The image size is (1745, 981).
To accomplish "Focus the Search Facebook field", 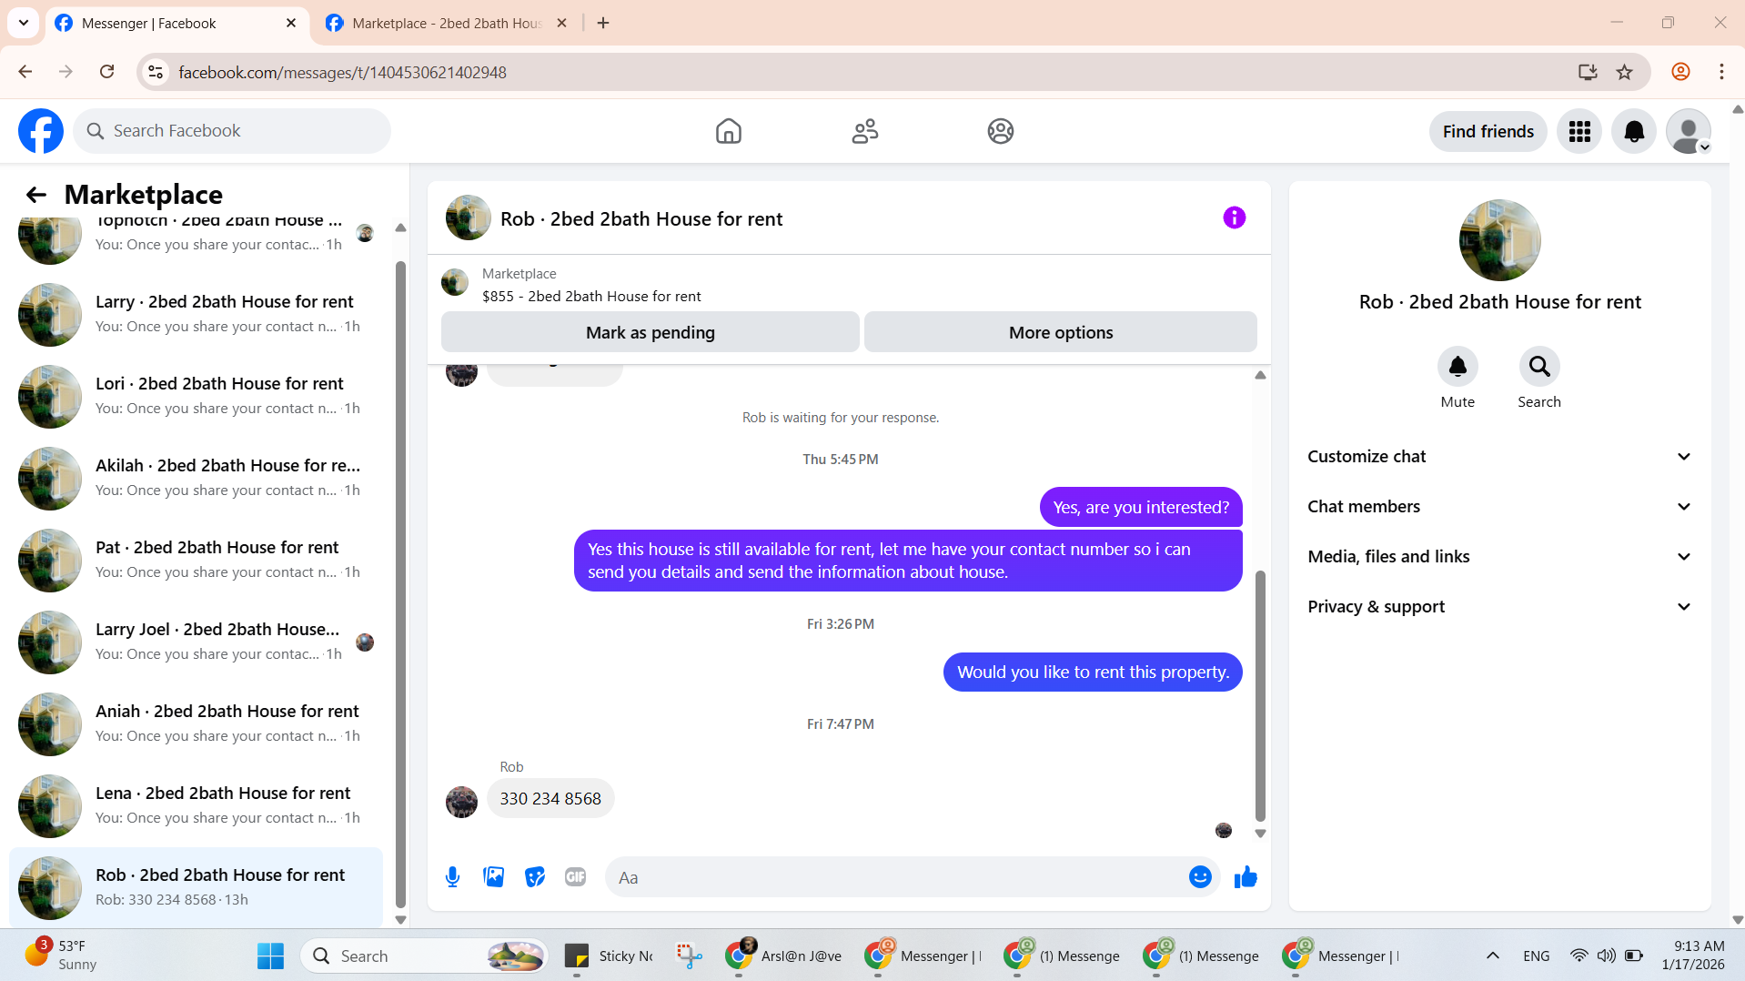I will coord(232,131).
